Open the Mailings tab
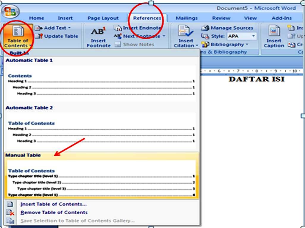Screen dimensions: 305x228 (187, 18)
